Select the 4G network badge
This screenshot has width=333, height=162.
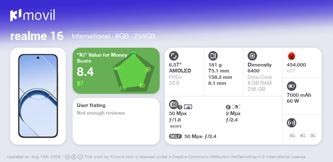point(302,136)
